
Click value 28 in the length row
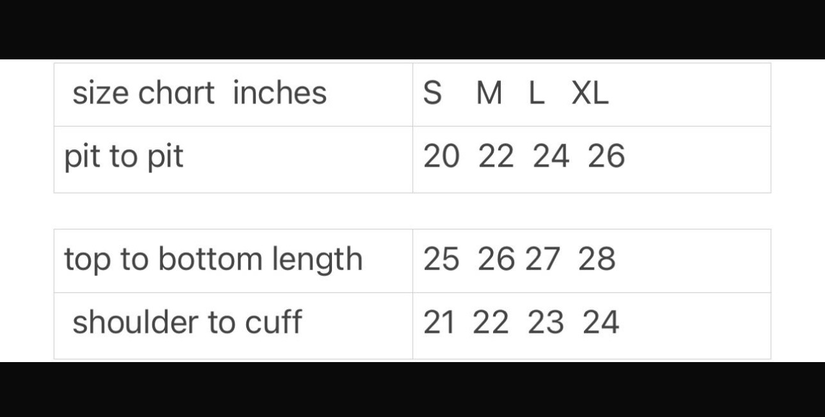[x=597, y=259]
